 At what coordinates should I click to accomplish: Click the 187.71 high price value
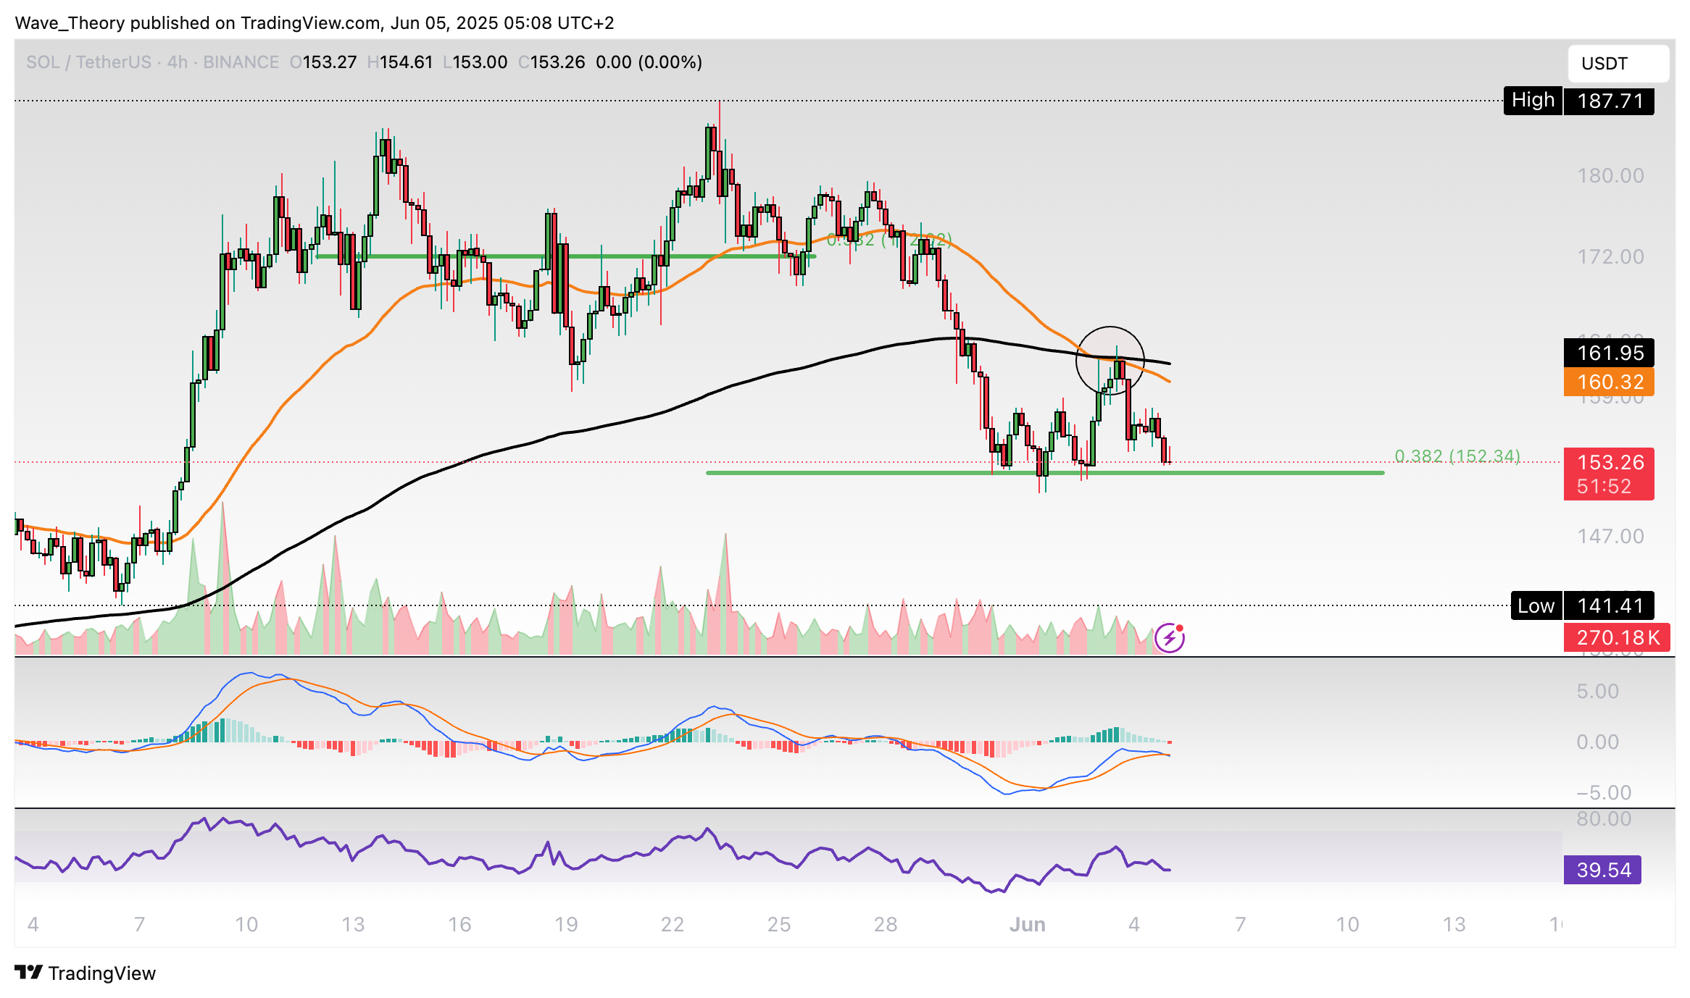coord(1608,101)
